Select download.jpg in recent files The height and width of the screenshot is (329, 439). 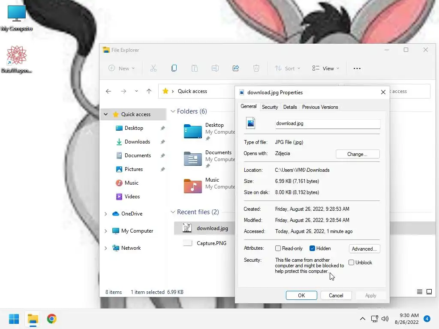pos(205,228)
